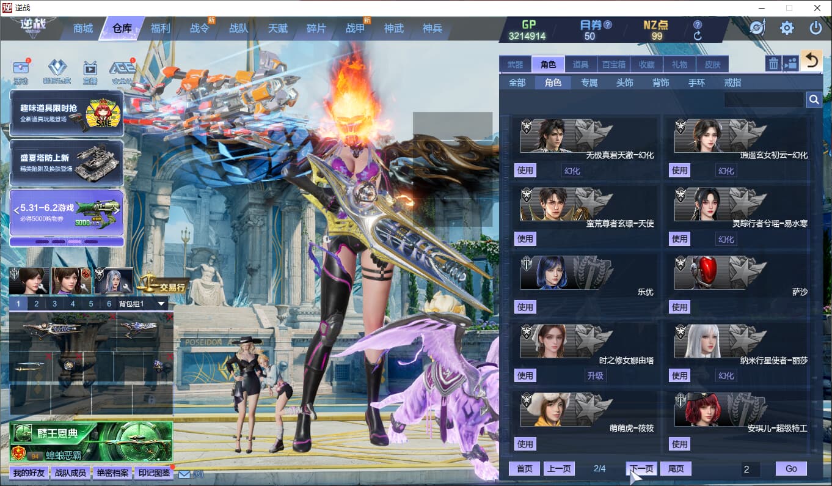Viewport: 832px width, 486px height.
Task: Refresh the NZ点 balance
Action: 698,37
